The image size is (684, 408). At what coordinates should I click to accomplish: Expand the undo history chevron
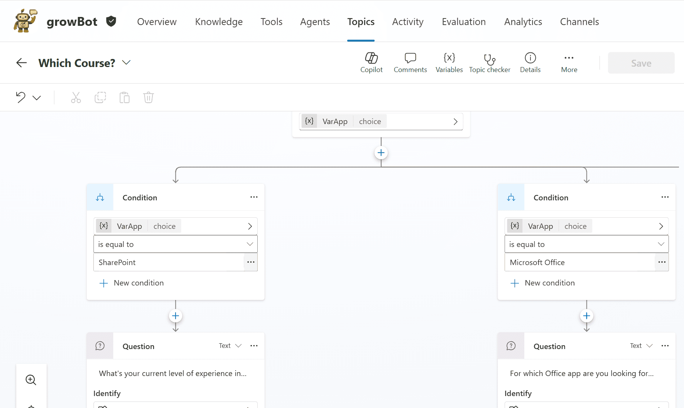pyautogui.click(x=37, y=98)
